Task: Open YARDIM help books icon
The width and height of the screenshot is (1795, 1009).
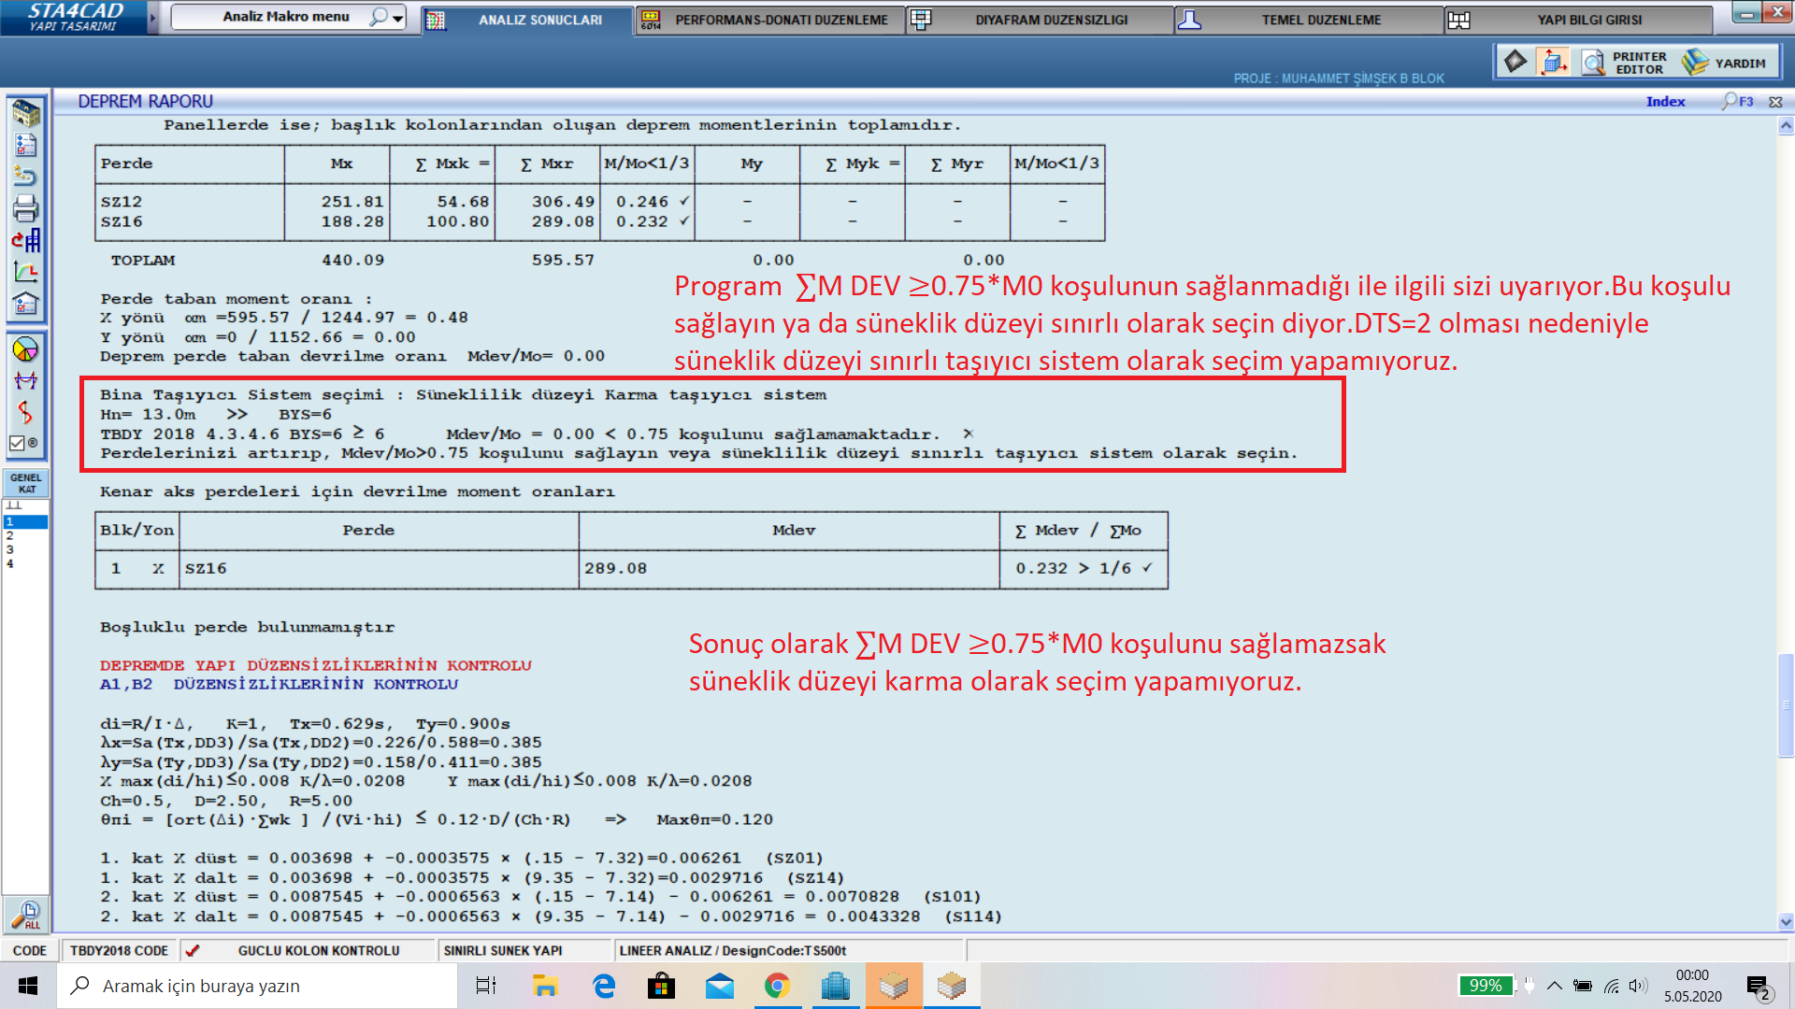Action: click(x=1694, y=63)
